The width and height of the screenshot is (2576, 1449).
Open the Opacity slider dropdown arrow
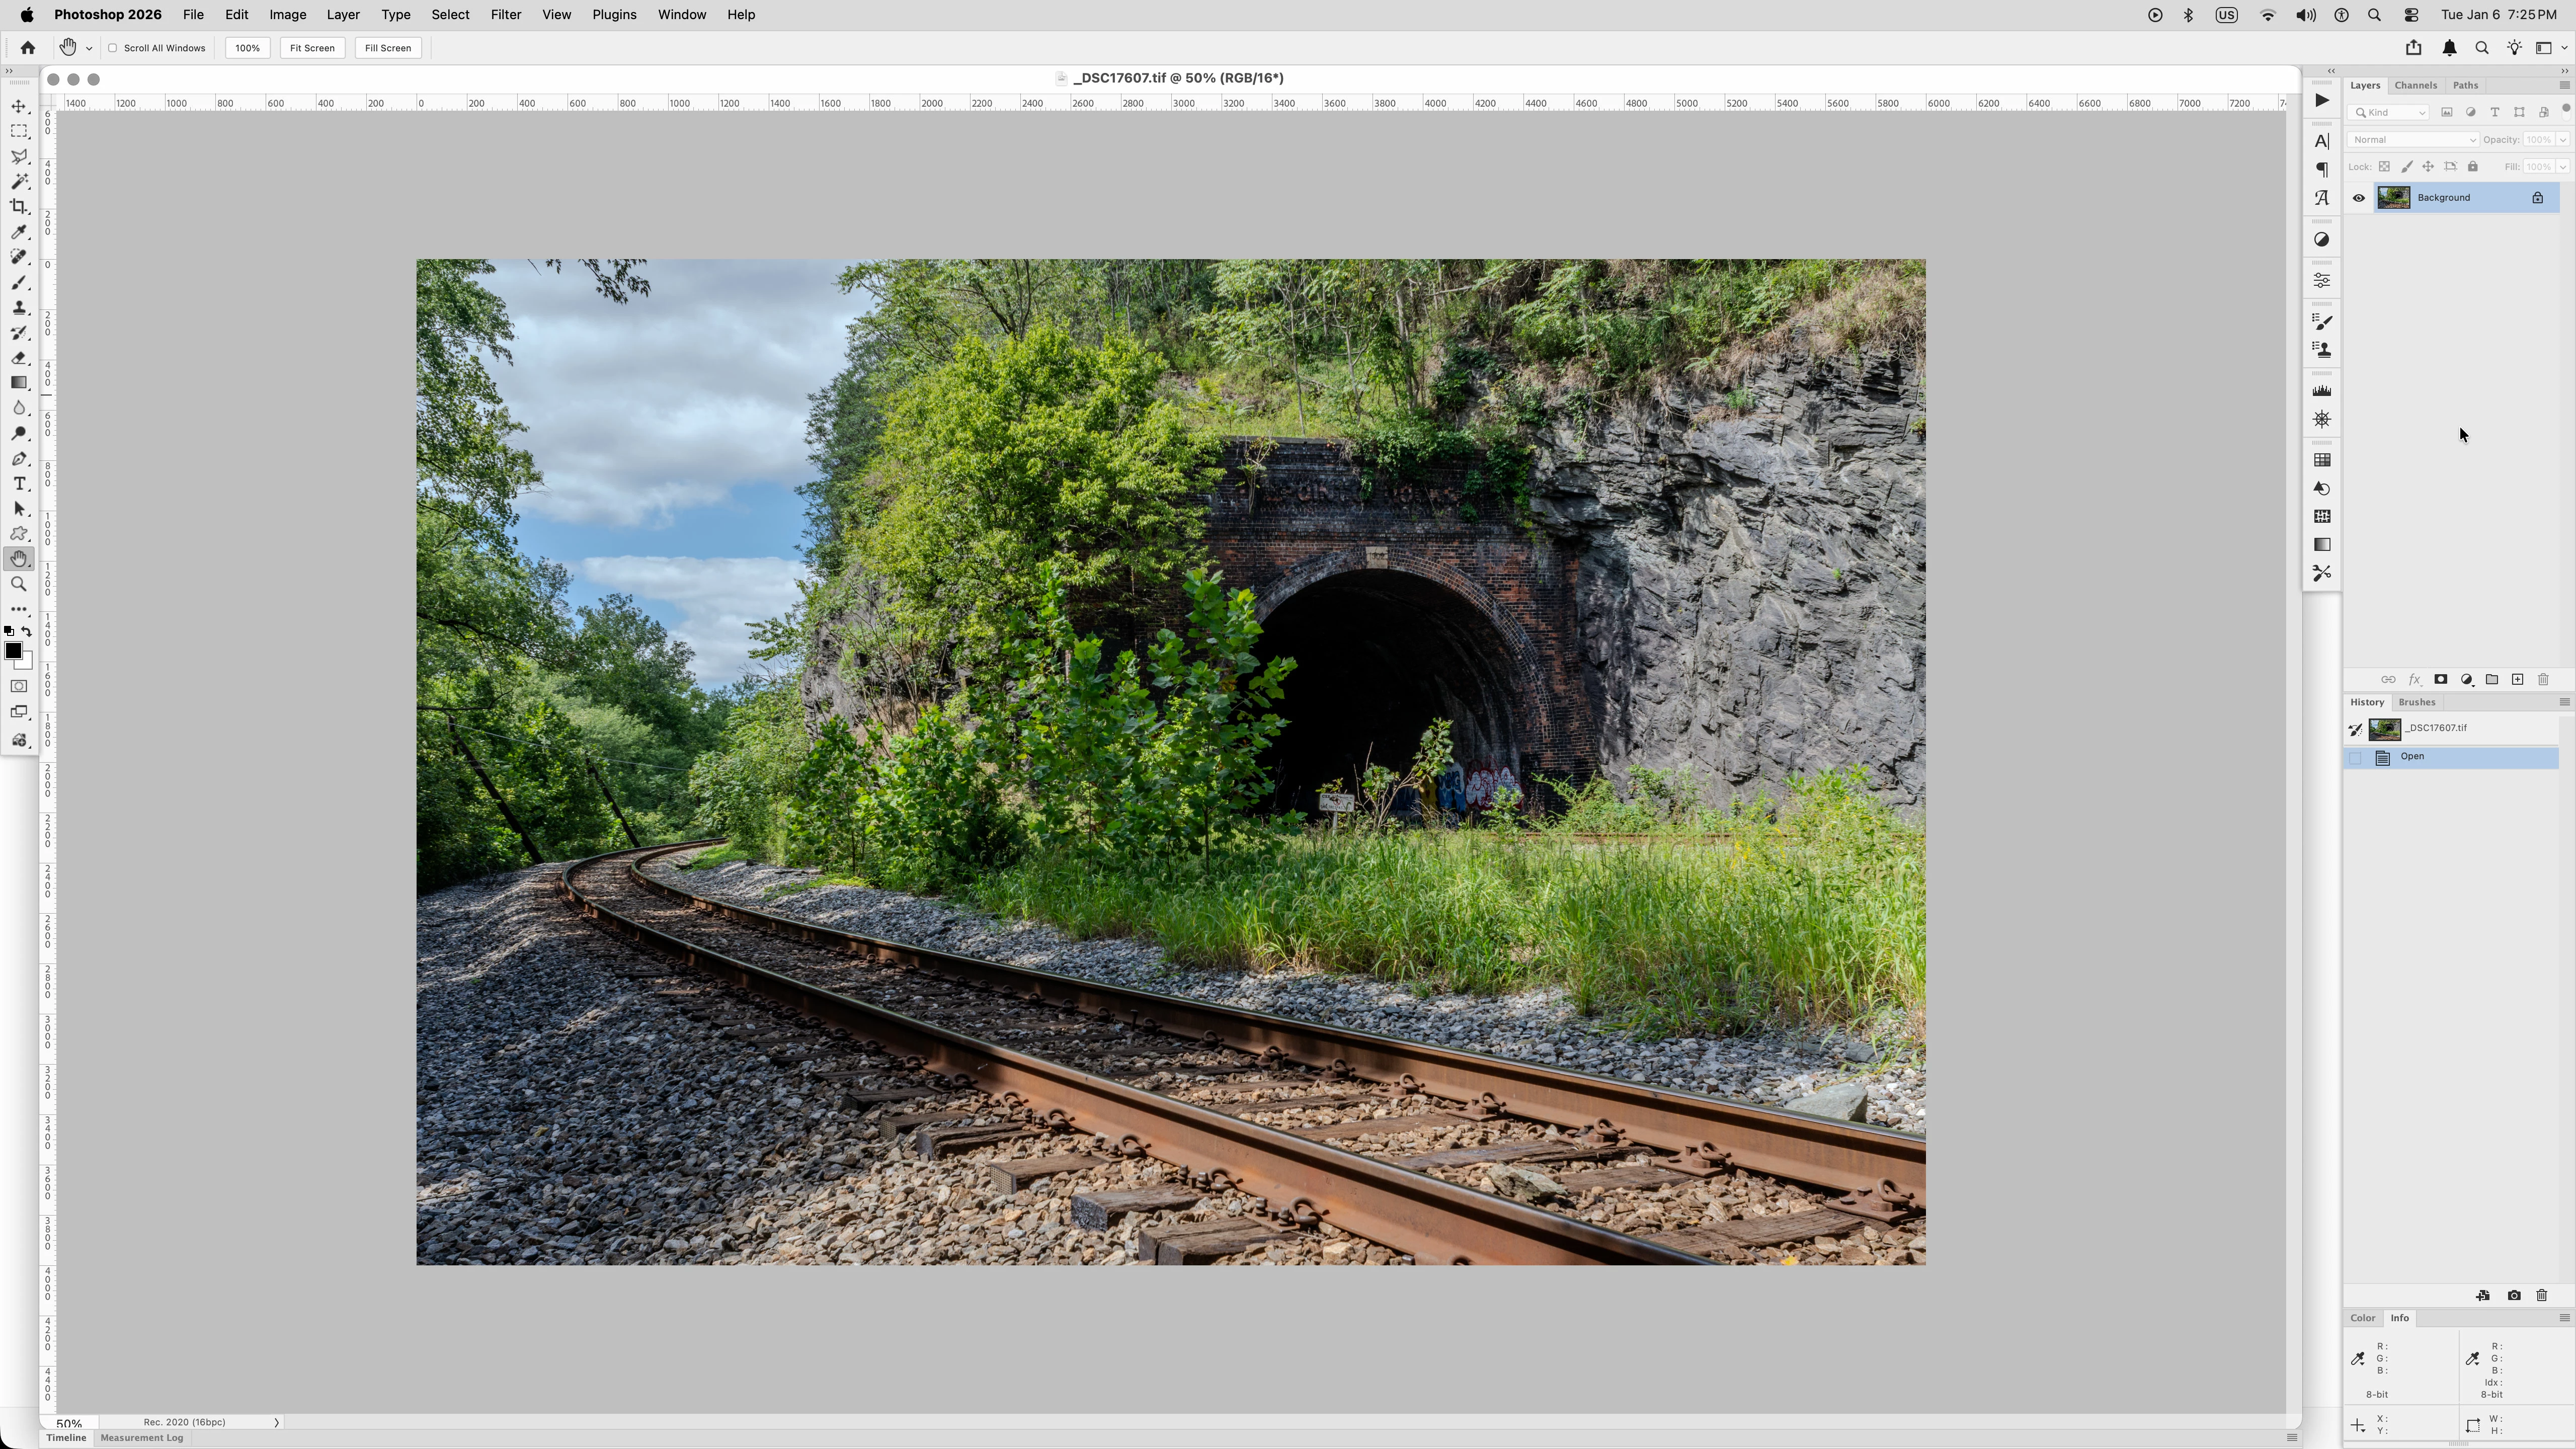pyautogui.click(x=2563, y=140)
